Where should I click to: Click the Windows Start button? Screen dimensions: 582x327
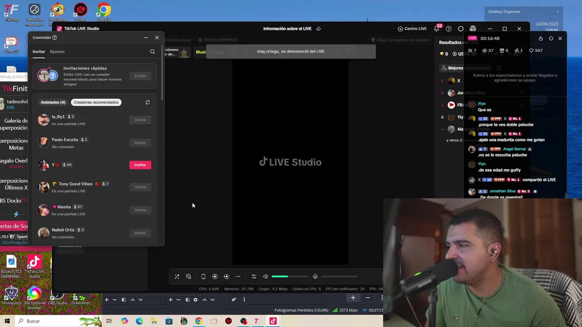(7, 321)
